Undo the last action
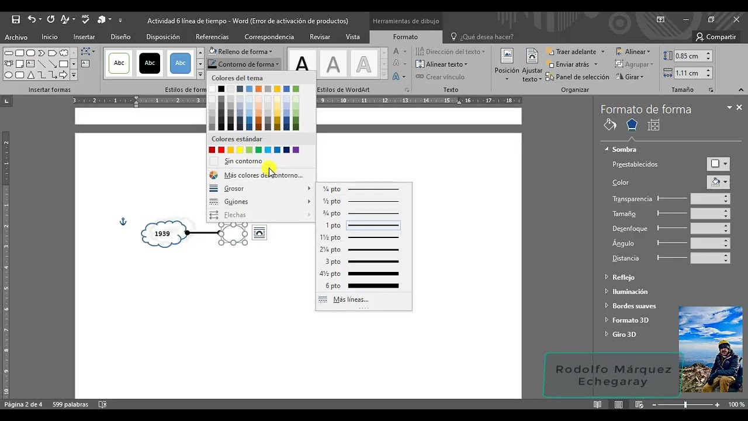Image resolution: width=748 pixels, height=421 pixels. coord(32,20)
